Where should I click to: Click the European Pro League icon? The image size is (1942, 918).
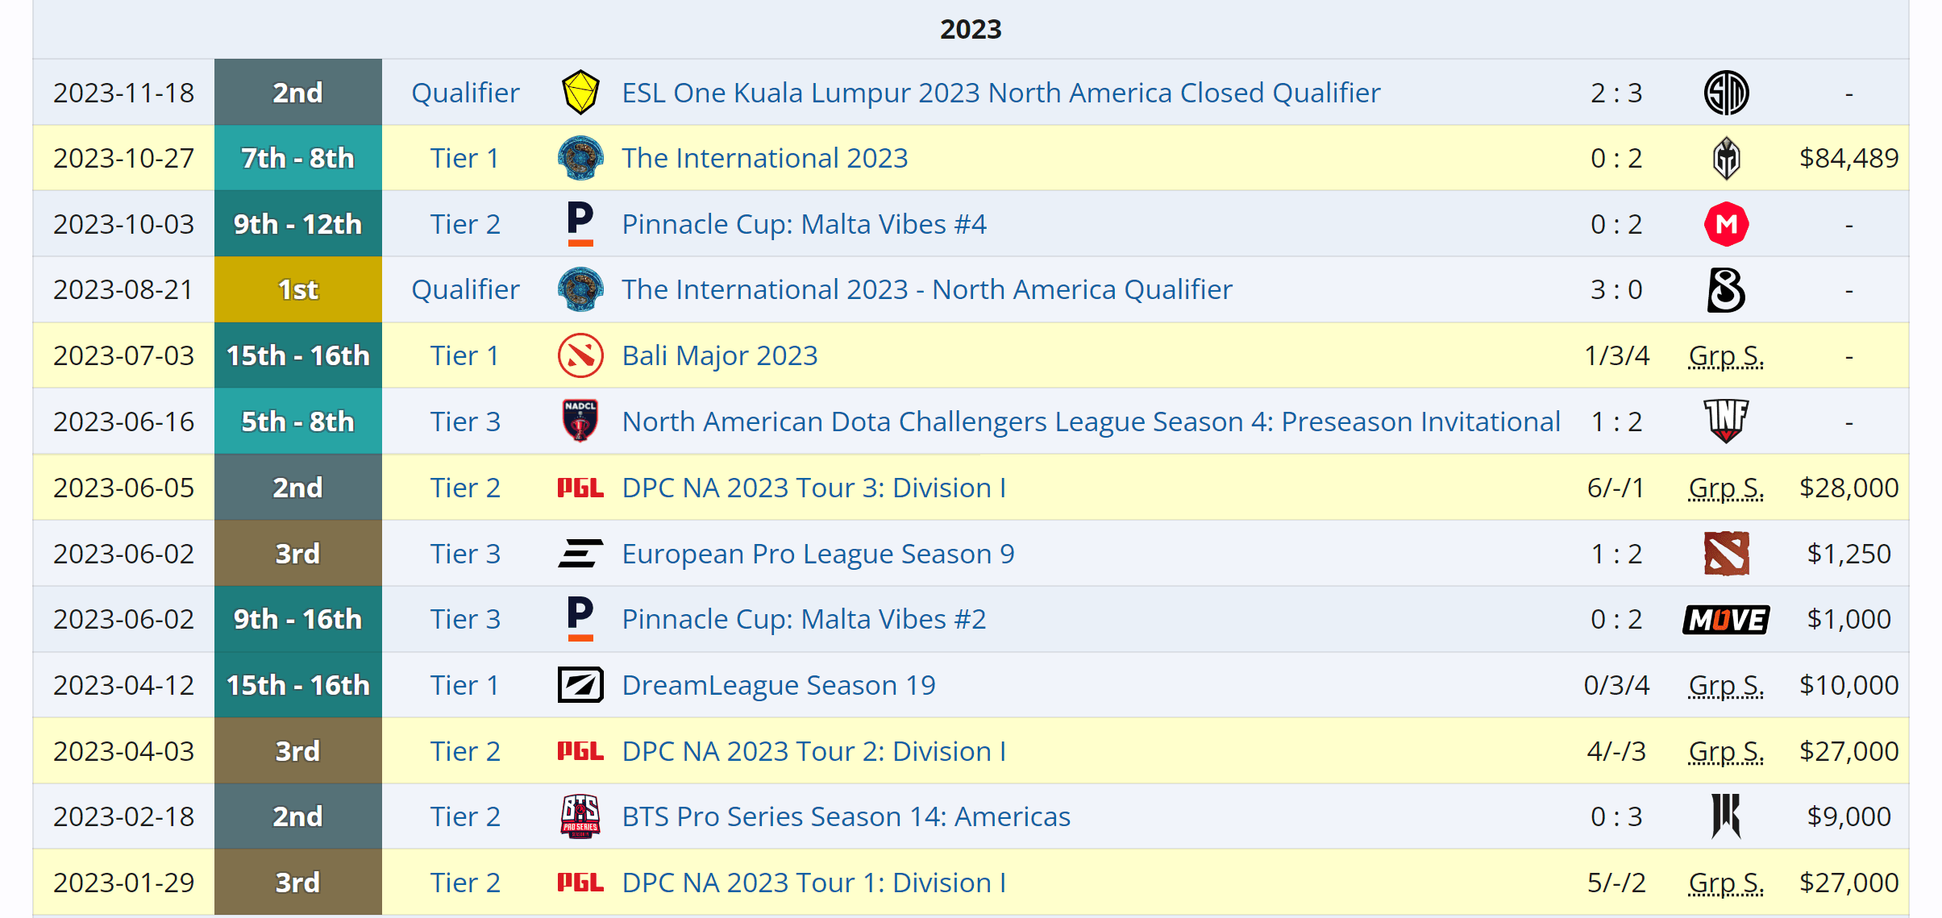(x=580, y=554)
